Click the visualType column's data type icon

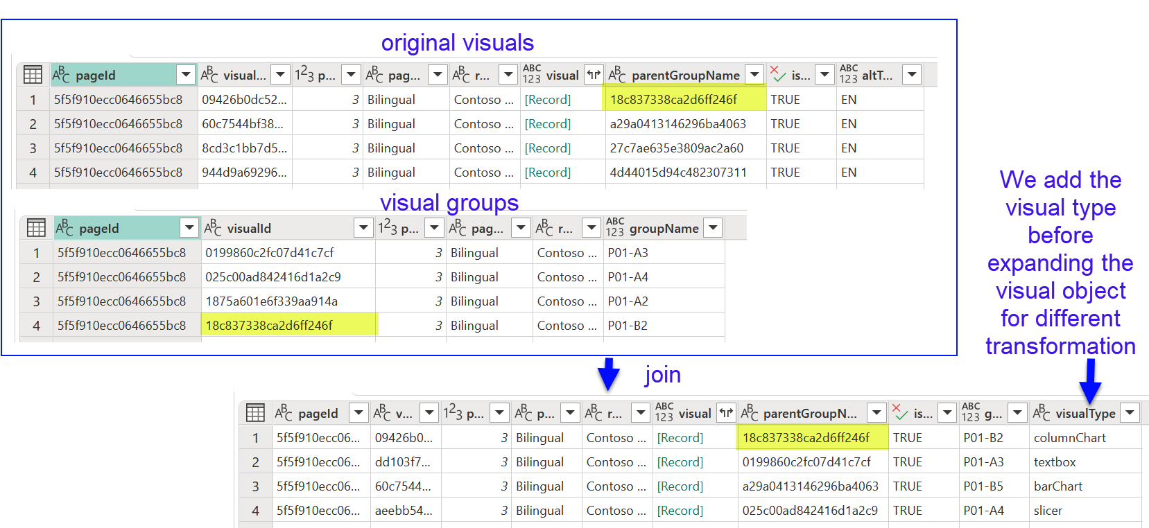[1042, 413]
